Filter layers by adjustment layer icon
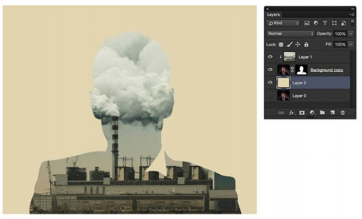This screenshot has width=362, height=219. tap(316, 23)
